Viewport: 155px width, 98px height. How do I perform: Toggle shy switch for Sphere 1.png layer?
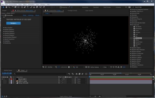pyautogui.click(x=59, y=81)
